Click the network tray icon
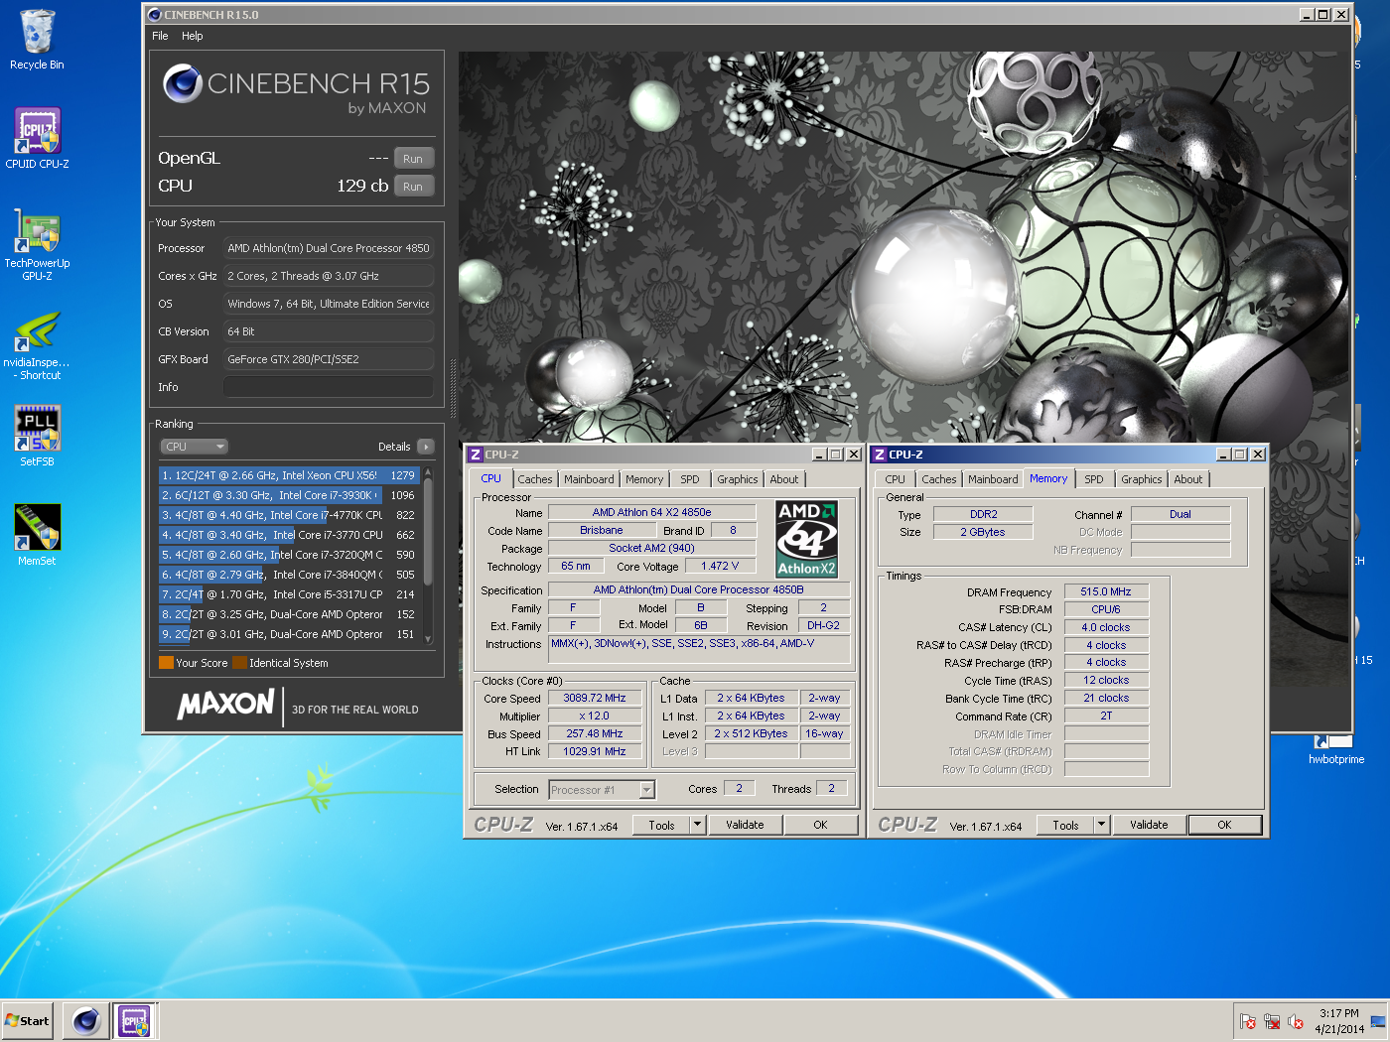Image resolution: width=1390 pixels, height=1042 pixels. [x=1272, y=1021]
